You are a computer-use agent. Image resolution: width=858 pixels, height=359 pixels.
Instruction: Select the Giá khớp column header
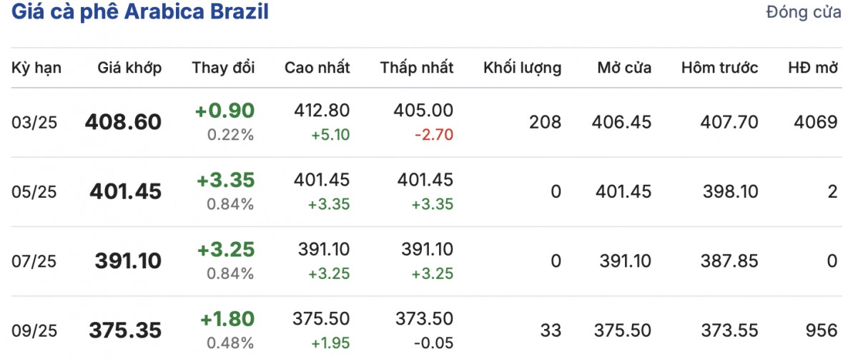coord(129,68)
